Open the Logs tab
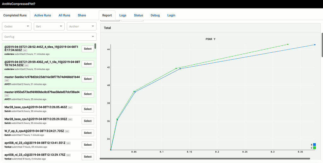The width and height of the screenshot is (323, 163). click(123, 15)
